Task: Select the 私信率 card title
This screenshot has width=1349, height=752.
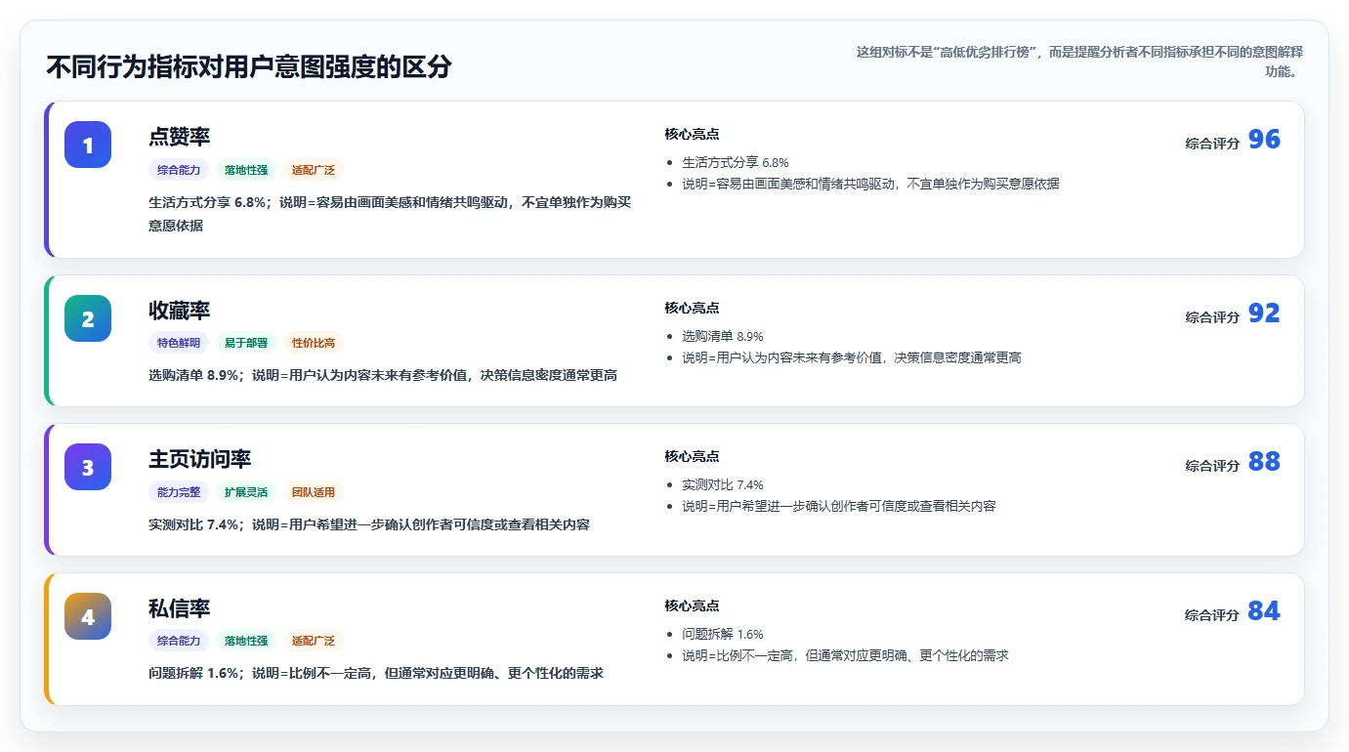Action: tap(180, 608)
